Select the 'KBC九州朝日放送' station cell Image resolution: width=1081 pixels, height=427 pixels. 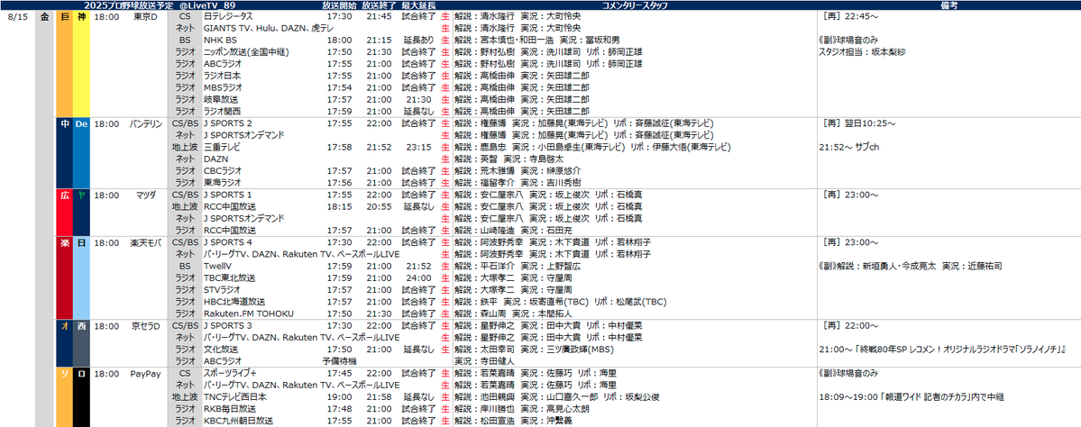238,421
